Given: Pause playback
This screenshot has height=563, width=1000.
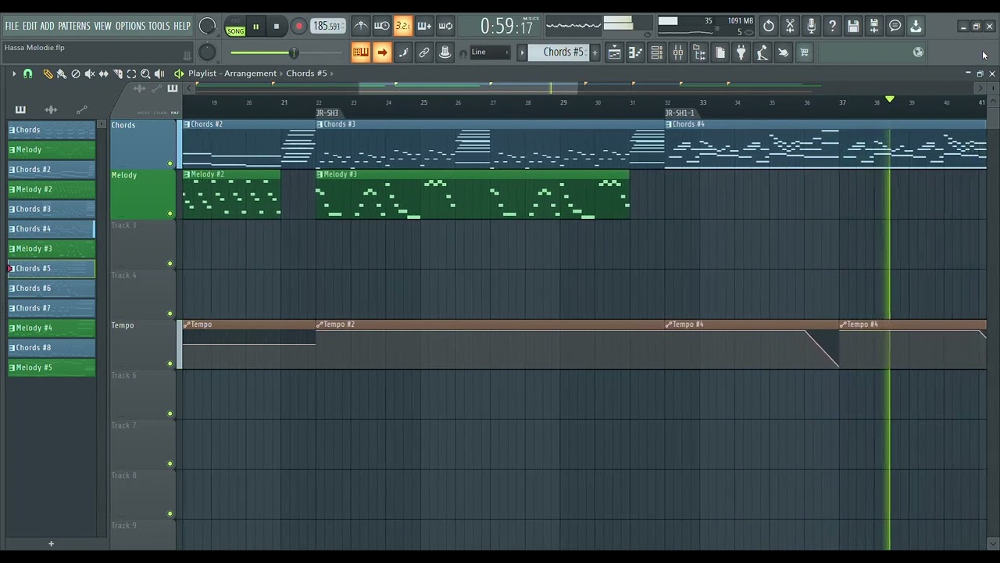Looking at the screenshot, I should 255,27.
